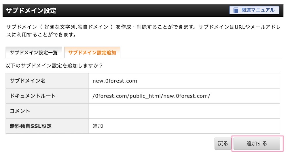
Task: Click the subdomain description paragraph text
Action: pyautogui.click(x=143, y=31)
